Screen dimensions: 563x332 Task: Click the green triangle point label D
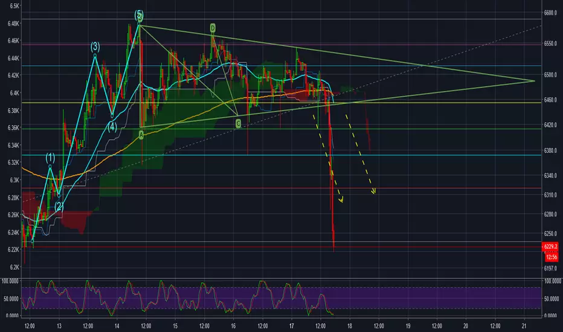point(213,28)
